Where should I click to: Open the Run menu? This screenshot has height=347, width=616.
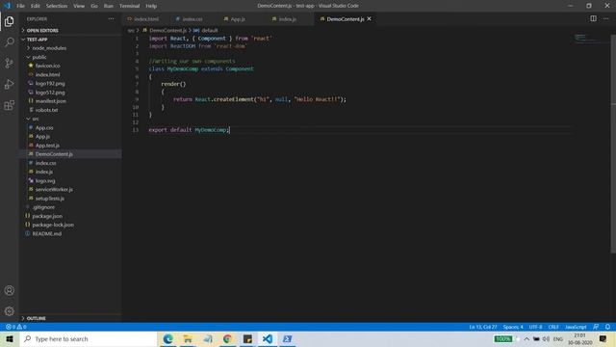pyautogui.click(x=109, y=6)
